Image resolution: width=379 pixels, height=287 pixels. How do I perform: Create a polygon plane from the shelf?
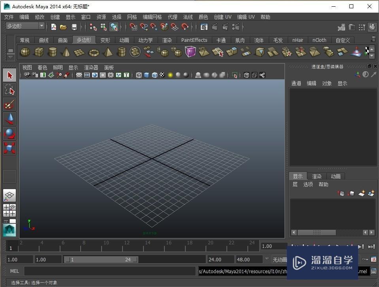coord(79,52)
